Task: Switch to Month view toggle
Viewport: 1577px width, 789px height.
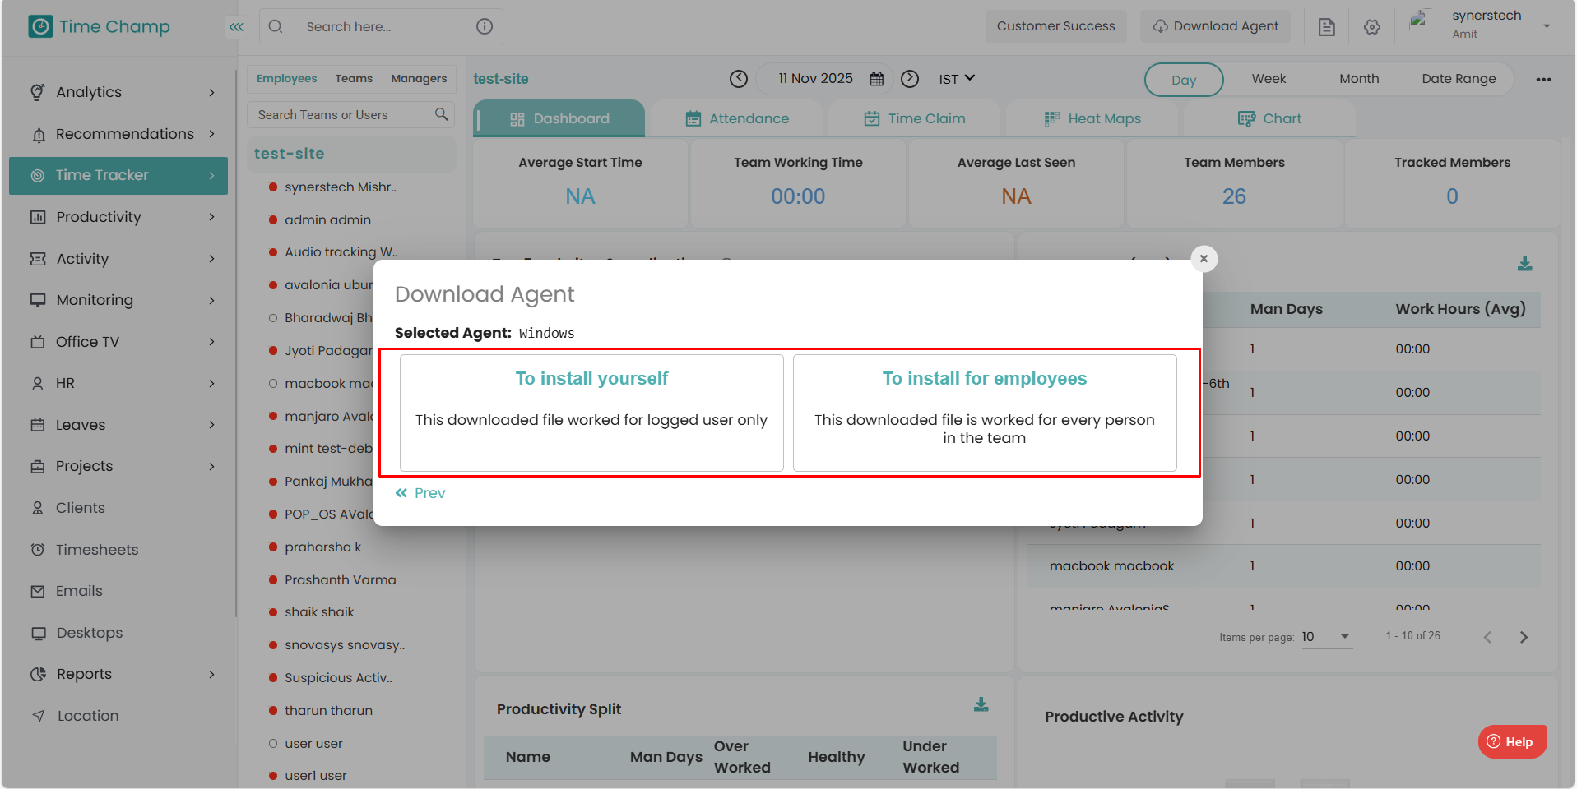Action: (1358, 79)
